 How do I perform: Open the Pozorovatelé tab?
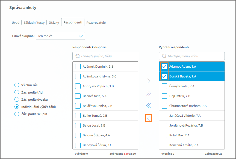tap(96, 23)
